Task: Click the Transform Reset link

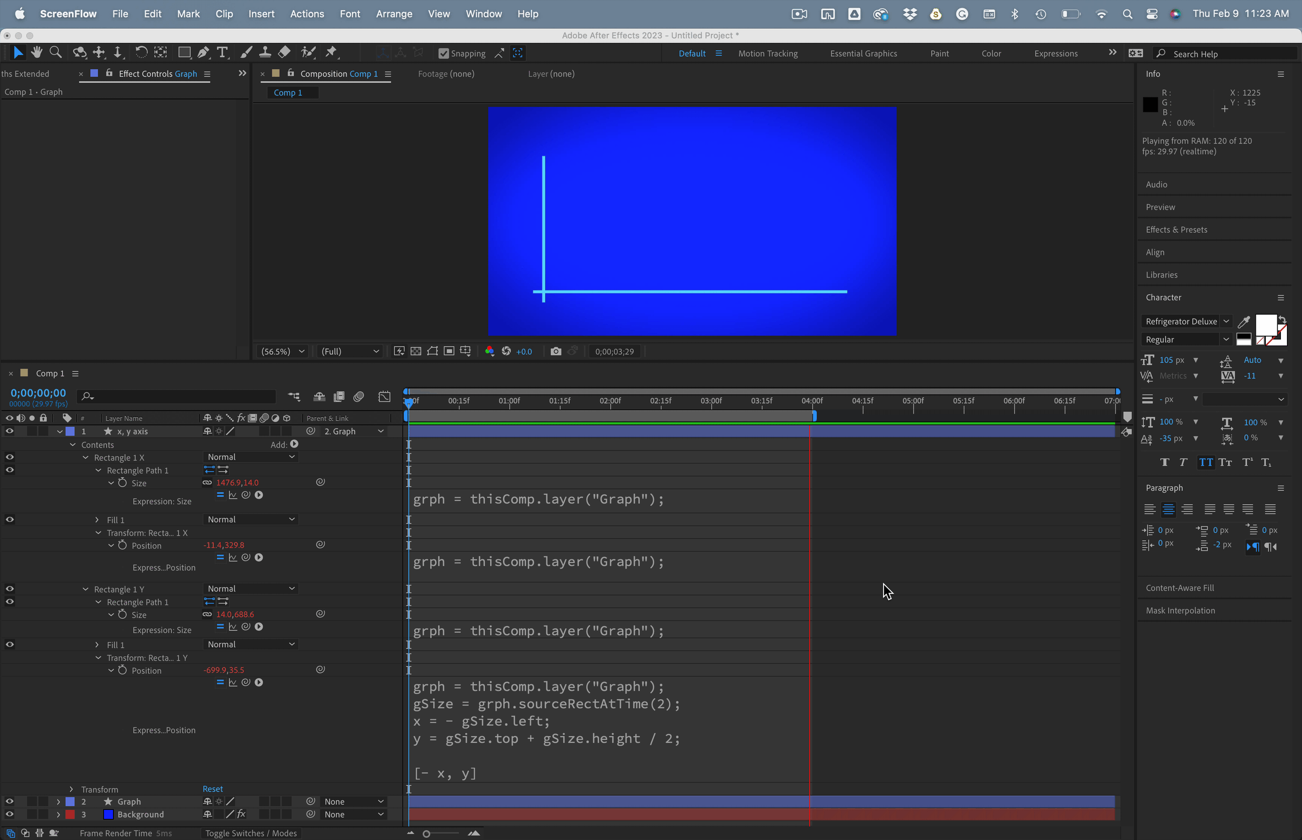Action: click(212, 789)
